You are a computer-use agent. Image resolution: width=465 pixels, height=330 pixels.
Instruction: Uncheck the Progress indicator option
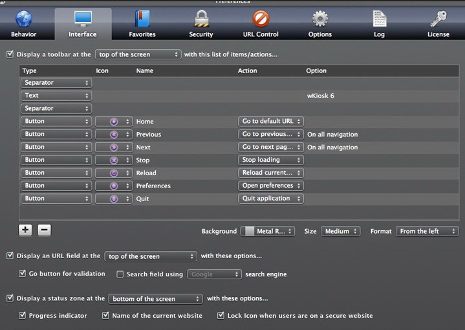click(x=23, y=316)
